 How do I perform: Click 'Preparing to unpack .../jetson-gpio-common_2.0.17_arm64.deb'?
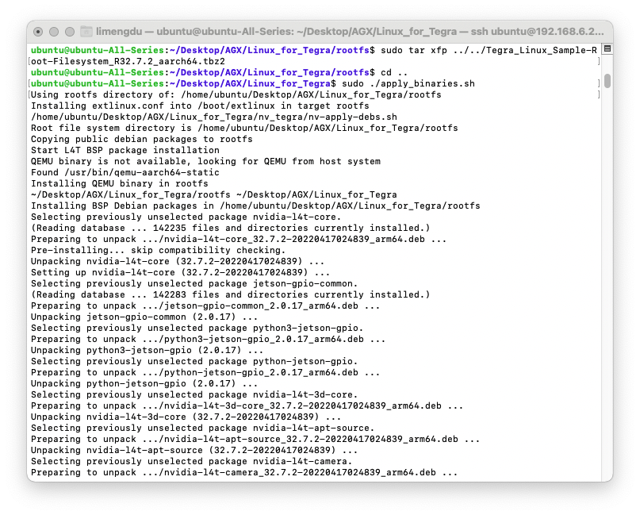click(x=205, y=306)
